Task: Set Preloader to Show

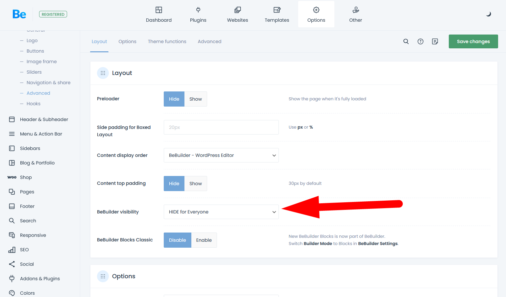Action: 196,99
